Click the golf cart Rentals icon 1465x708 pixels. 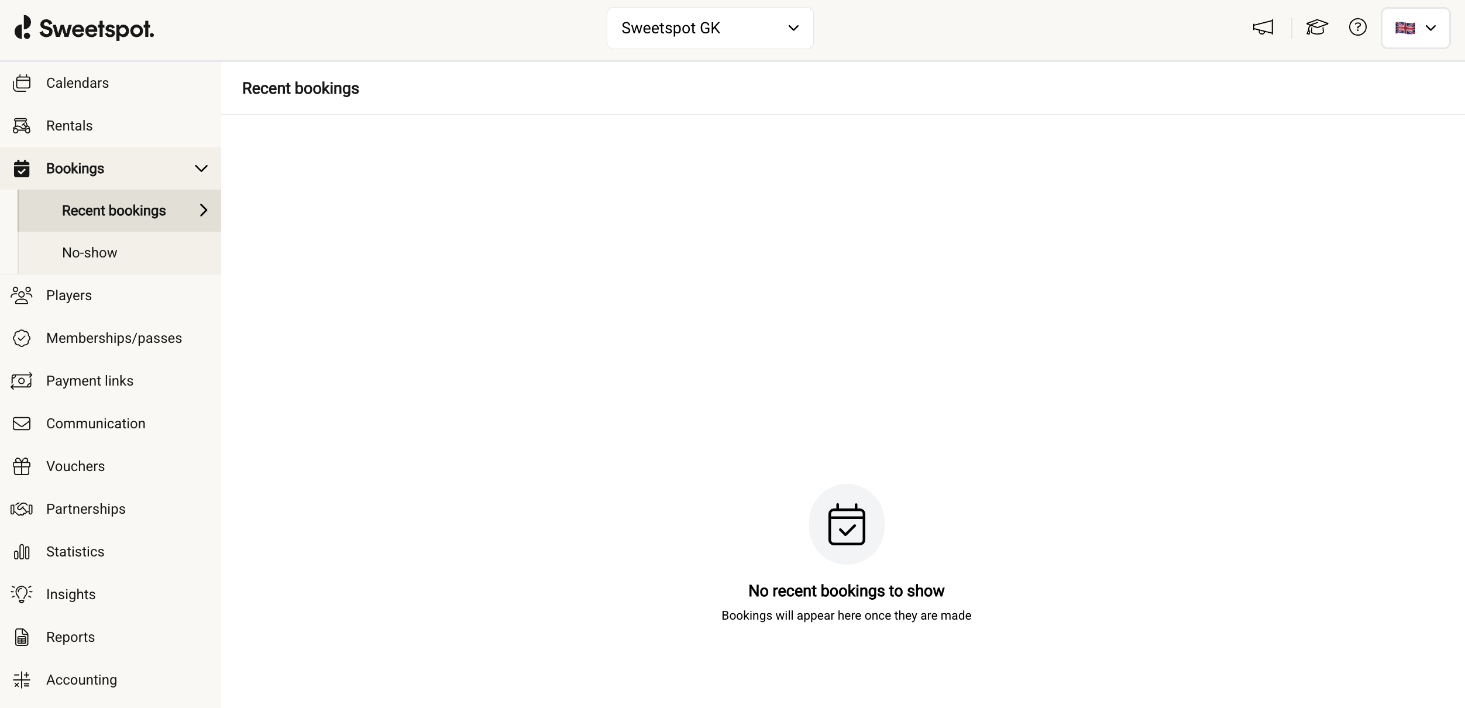(22, 126)
